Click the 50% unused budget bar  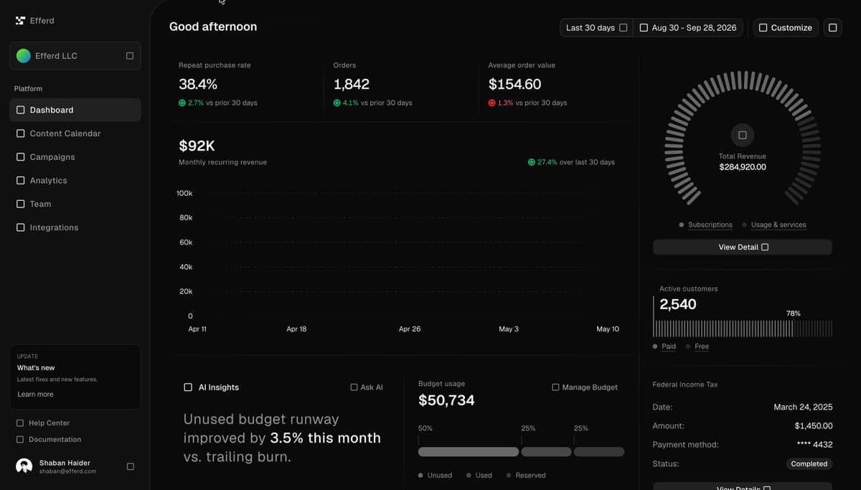click(x=469, y=452)
